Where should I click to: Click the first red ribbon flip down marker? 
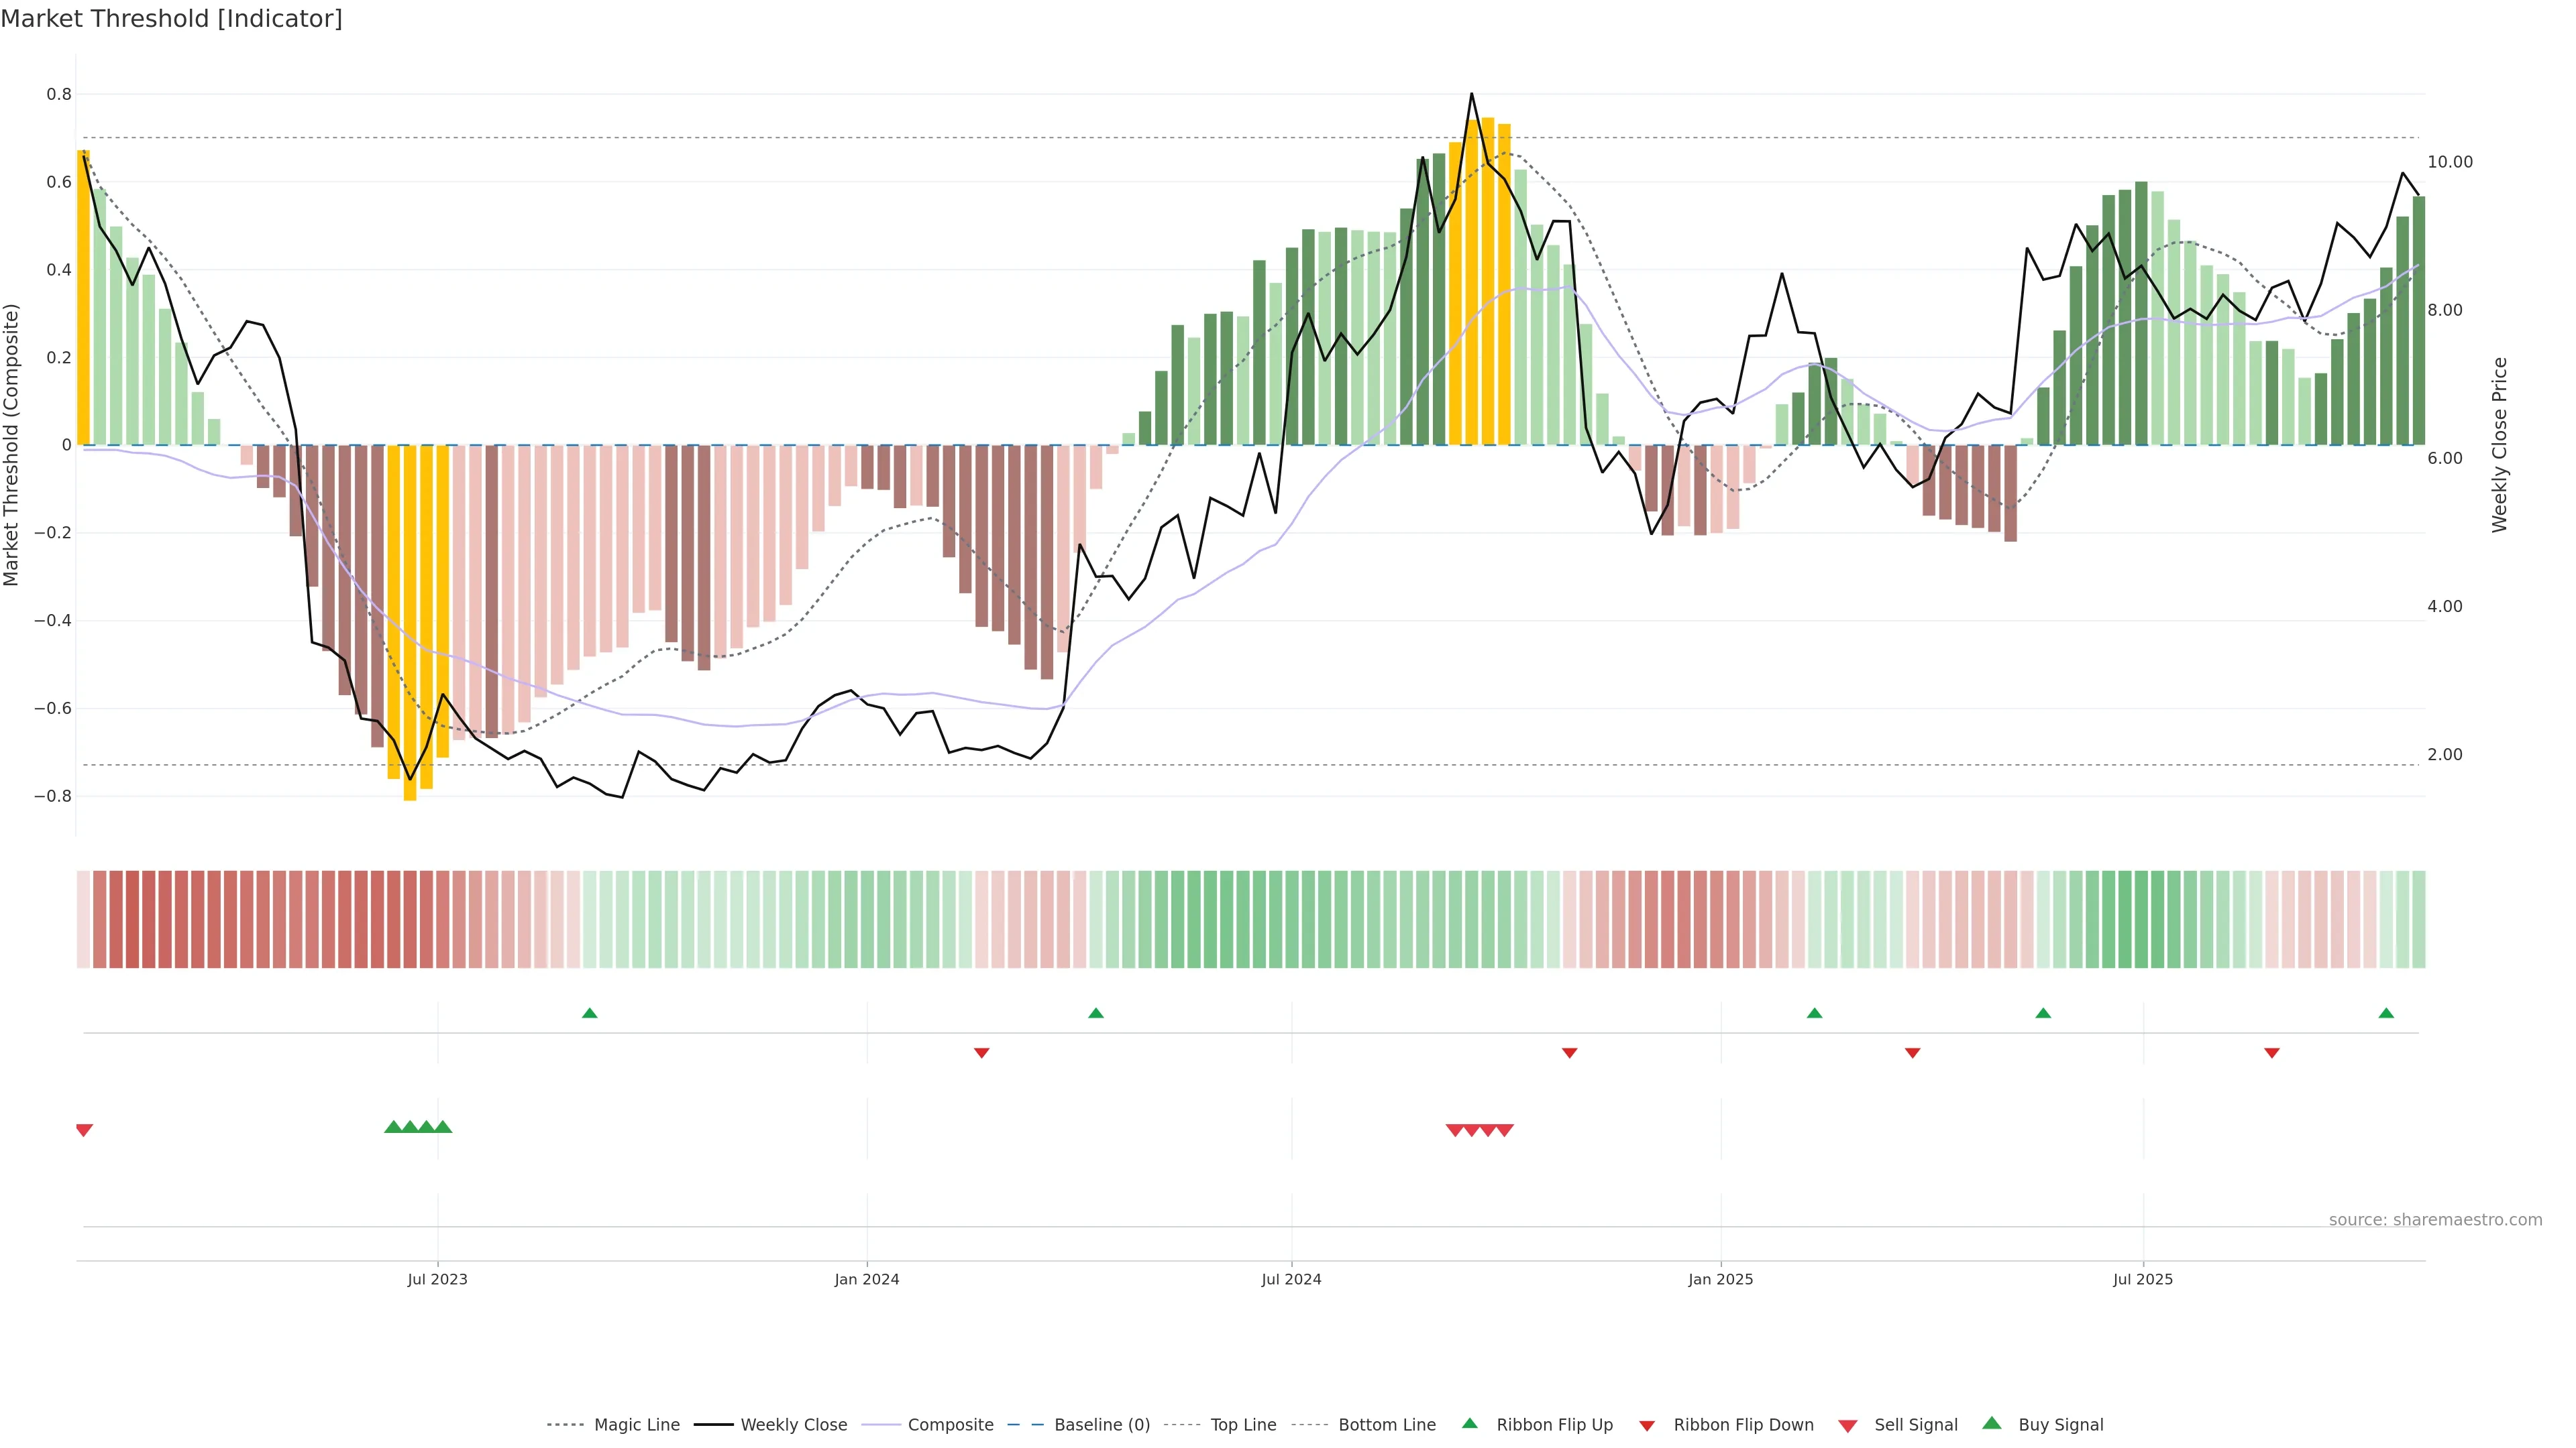tap(981, 1053)
